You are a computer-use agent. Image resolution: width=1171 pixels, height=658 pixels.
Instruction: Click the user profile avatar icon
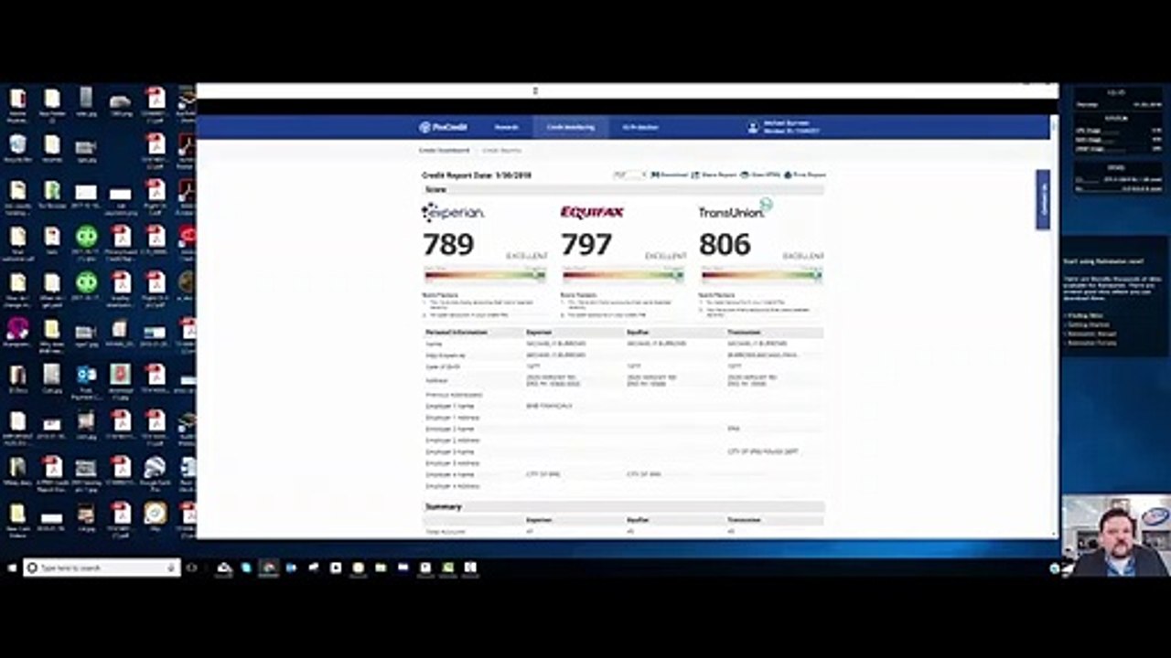tap(753, 127)
